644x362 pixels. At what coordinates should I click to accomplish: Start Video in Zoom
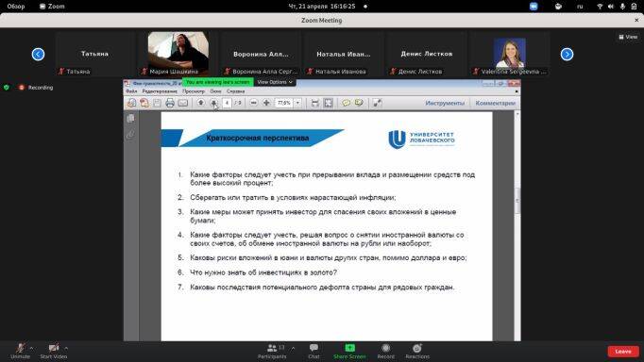[54, 351]
